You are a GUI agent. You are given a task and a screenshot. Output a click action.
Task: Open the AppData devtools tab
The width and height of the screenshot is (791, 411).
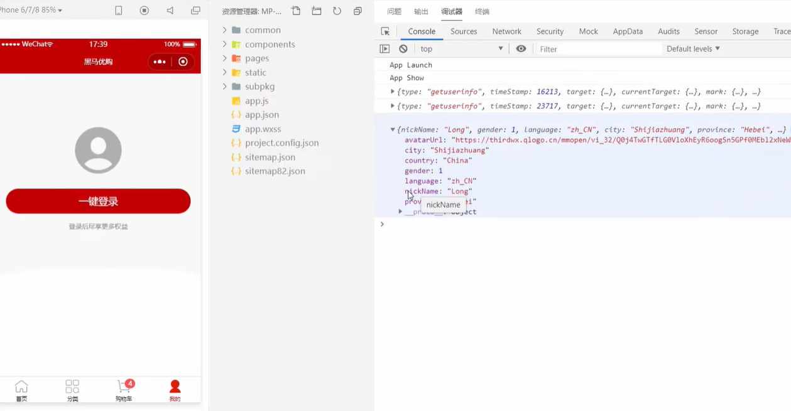(x=628, y=31)
